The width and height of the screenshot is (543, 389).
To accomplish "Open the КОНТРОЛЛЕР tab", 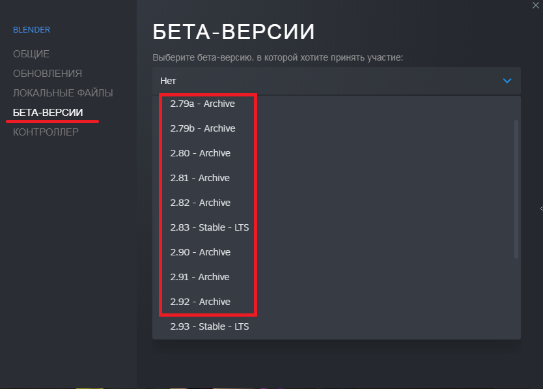I will click(x=46, y=132).
